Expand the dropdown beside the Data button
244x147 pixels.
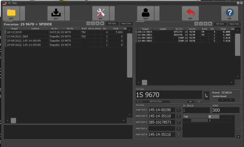[x=22, y=13]
